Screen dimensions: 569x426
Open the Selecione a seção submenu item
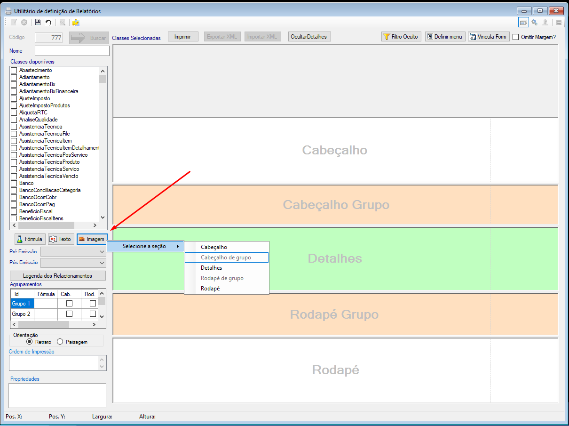pos(145,246)
